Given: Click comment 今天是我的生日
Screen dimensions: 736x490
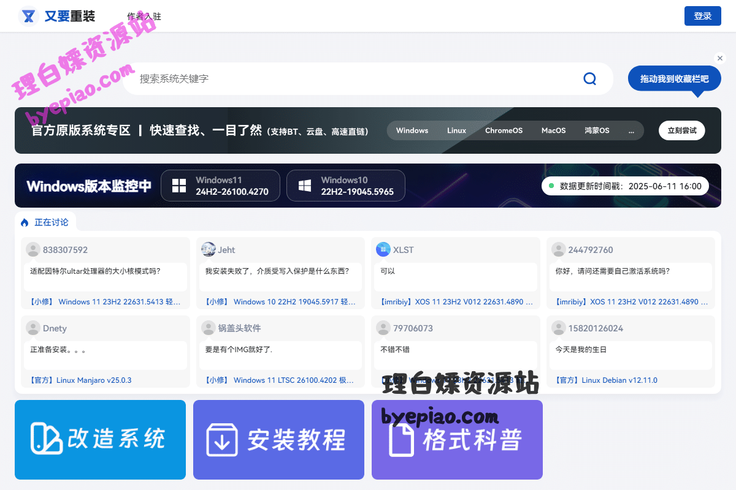Looking at the screenshot, I should click(581, 349).
